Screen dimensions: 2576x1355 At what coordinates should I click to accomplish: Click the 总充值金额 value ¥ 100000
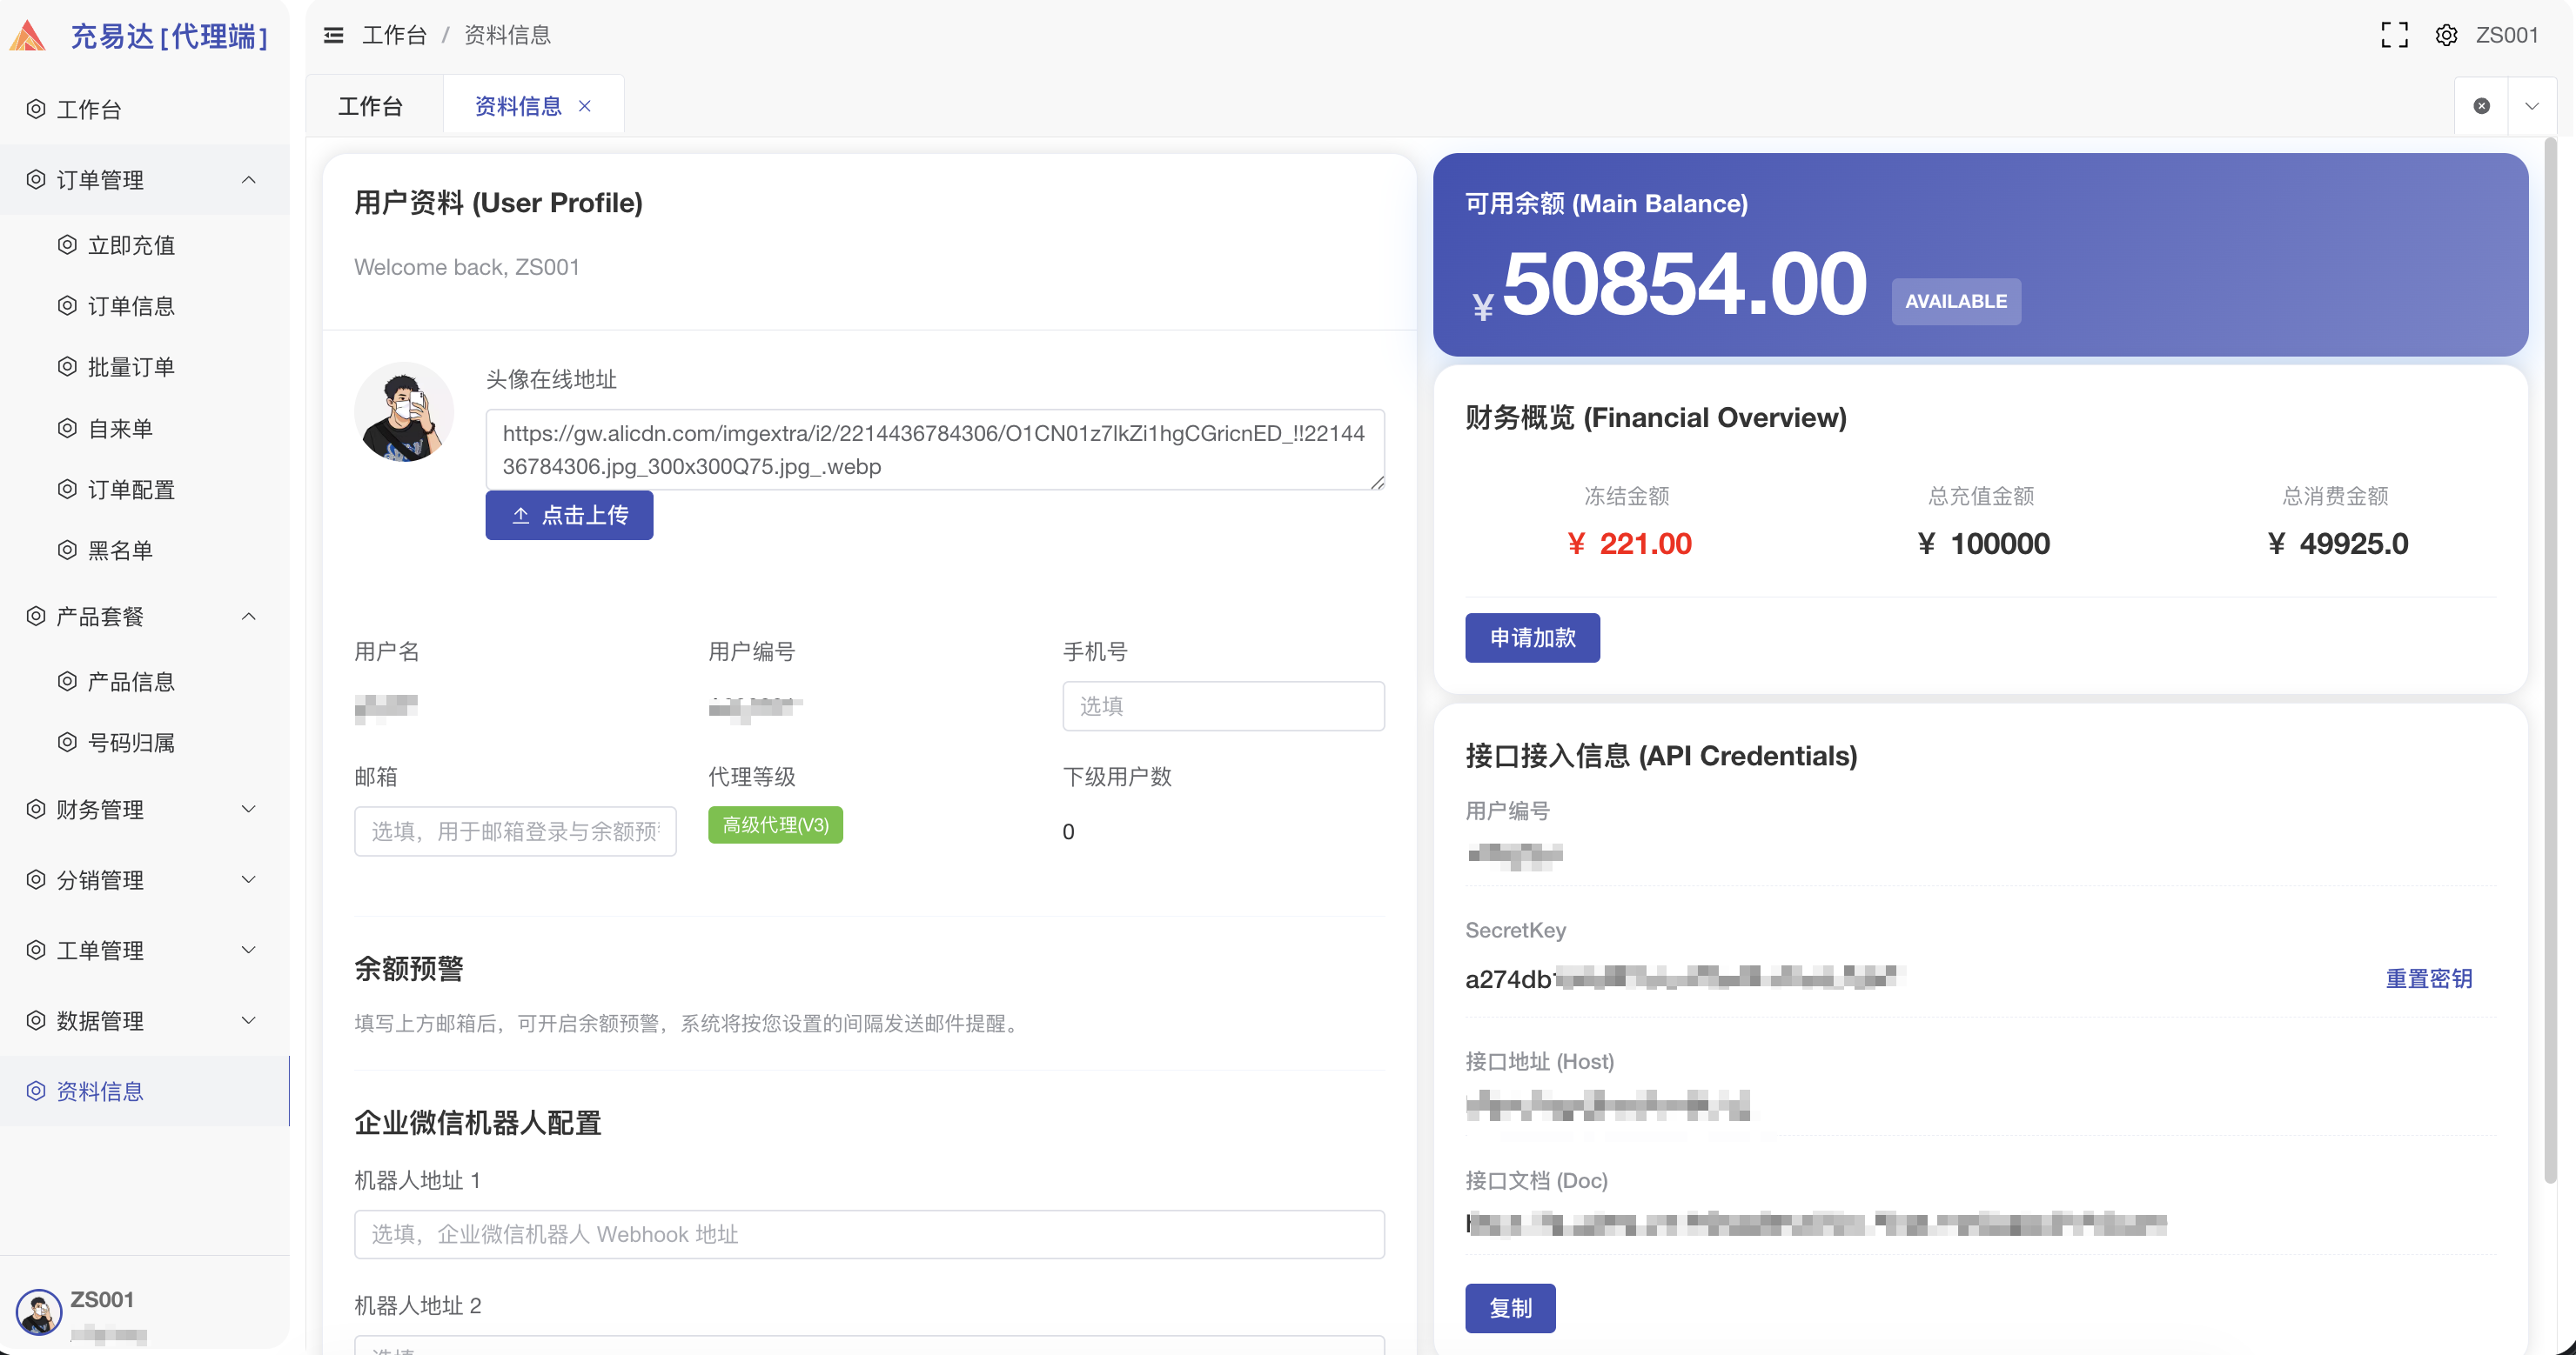click(1984, 544)
